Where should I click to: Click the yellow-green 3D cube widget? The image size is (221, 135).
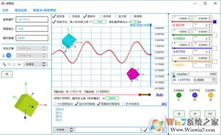pyautogui.click(x=27, y=105)
